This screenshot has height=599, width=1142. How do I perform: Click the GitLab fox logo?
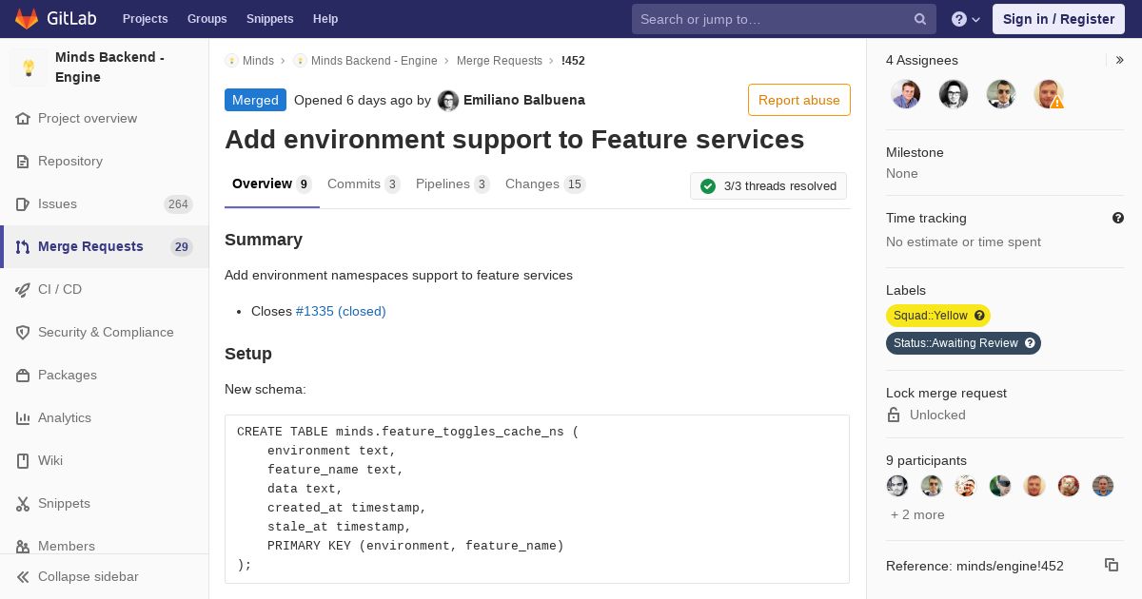(x=27, y=19)
